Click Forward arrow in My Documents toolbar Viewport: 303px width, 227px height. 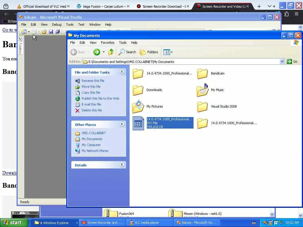[x=97, y=52]
